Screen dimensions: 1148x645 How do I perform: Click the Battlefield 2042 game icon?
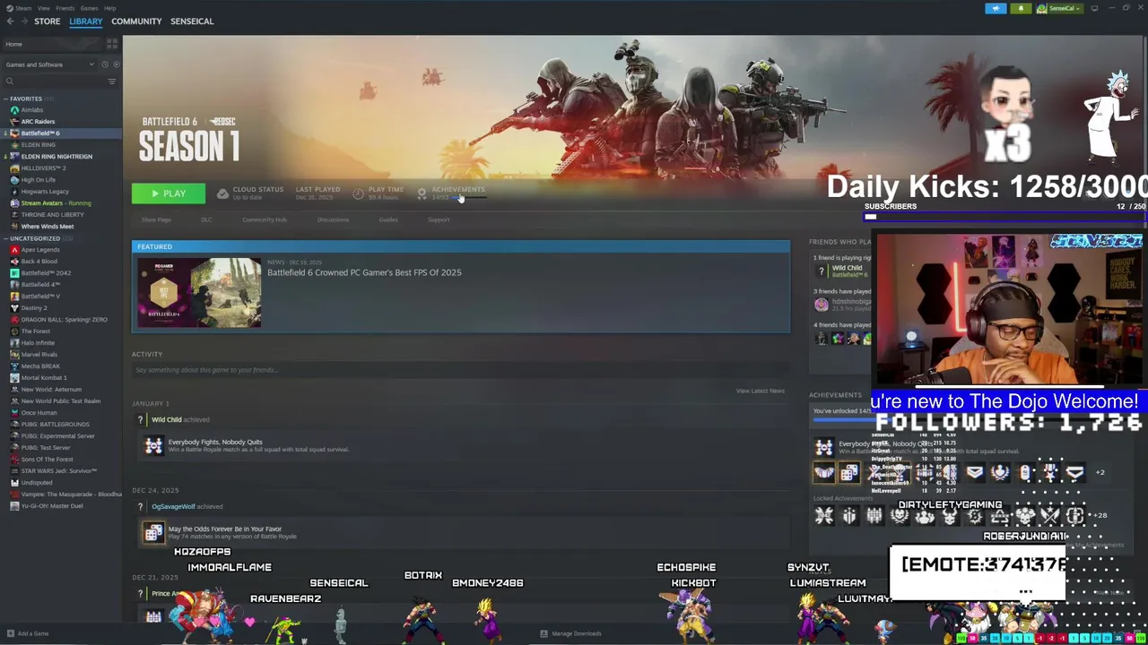pos(14,273)
